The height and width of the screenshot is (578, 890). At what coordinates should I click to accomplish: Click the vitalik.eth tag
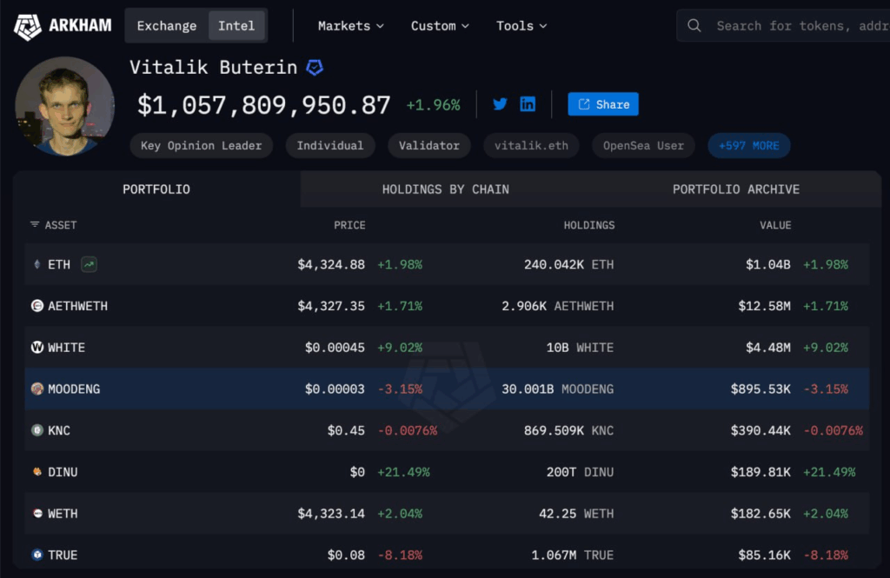point(531,146)
